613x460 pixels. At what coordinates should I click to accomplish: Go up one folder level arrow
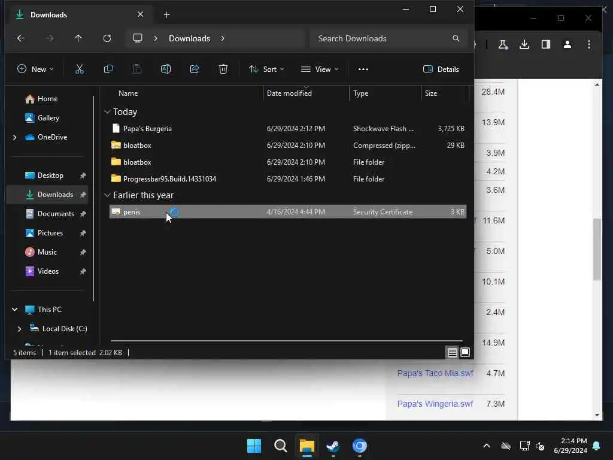click(78, 38)
